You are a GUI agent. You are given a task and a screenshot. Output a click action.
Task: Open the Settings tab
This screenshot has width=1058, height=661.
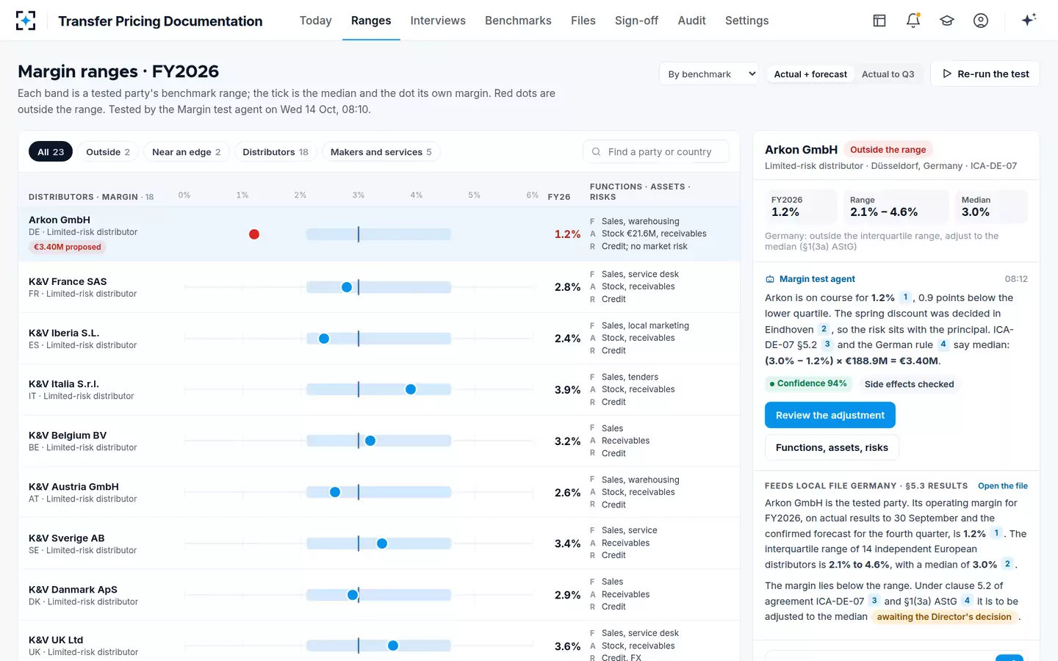pyautogui.click(x=746, y=21)
